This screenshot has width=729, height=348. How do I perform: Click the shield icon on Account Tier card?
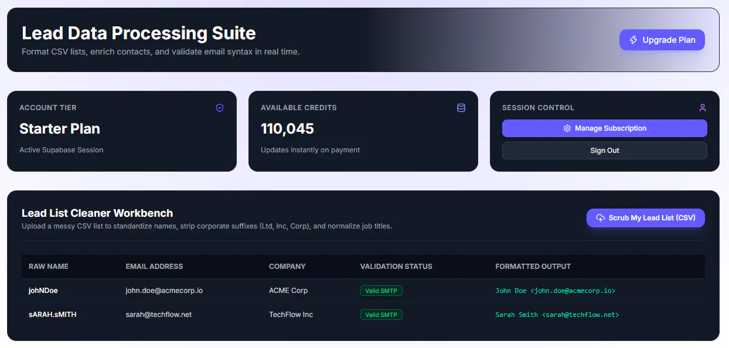[x=220, y=108]
